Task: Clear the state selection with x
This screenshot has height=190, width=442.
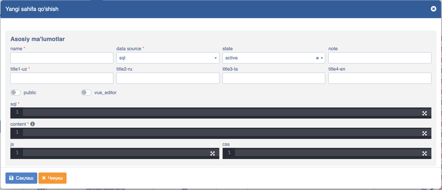Action: tap(317, 58)
